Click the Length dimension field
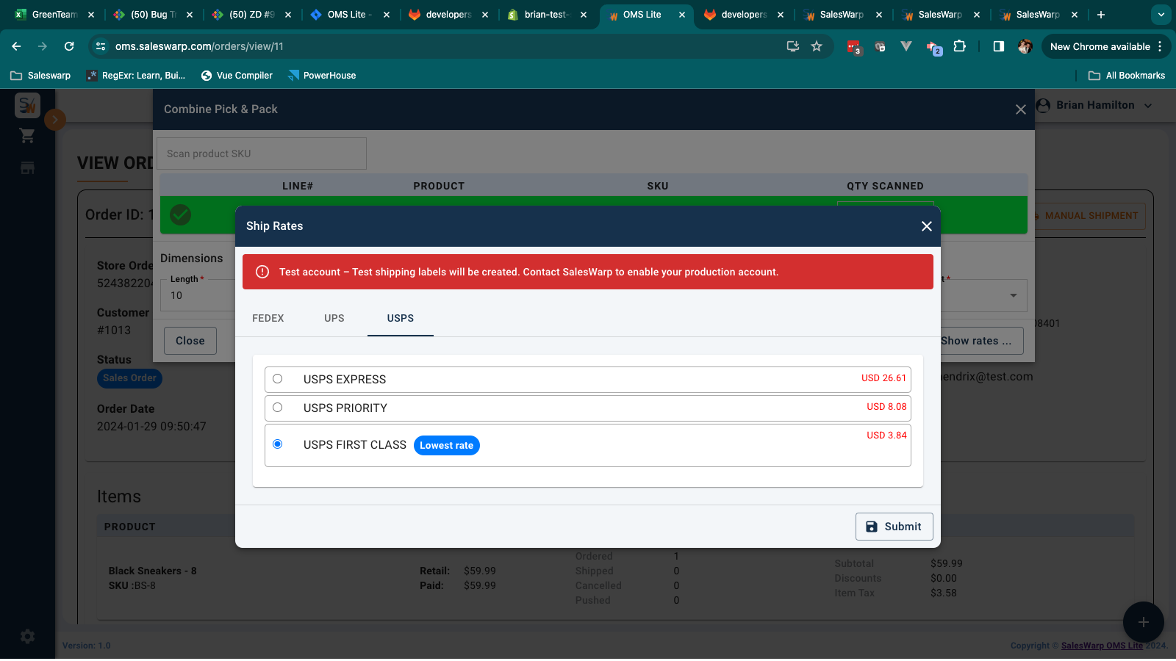1176x661 pixels. tap(198, 295)
